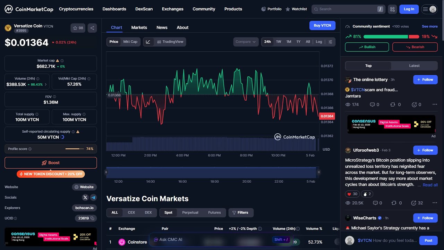Toggle Log scale on chart

(x=319, y=42)
